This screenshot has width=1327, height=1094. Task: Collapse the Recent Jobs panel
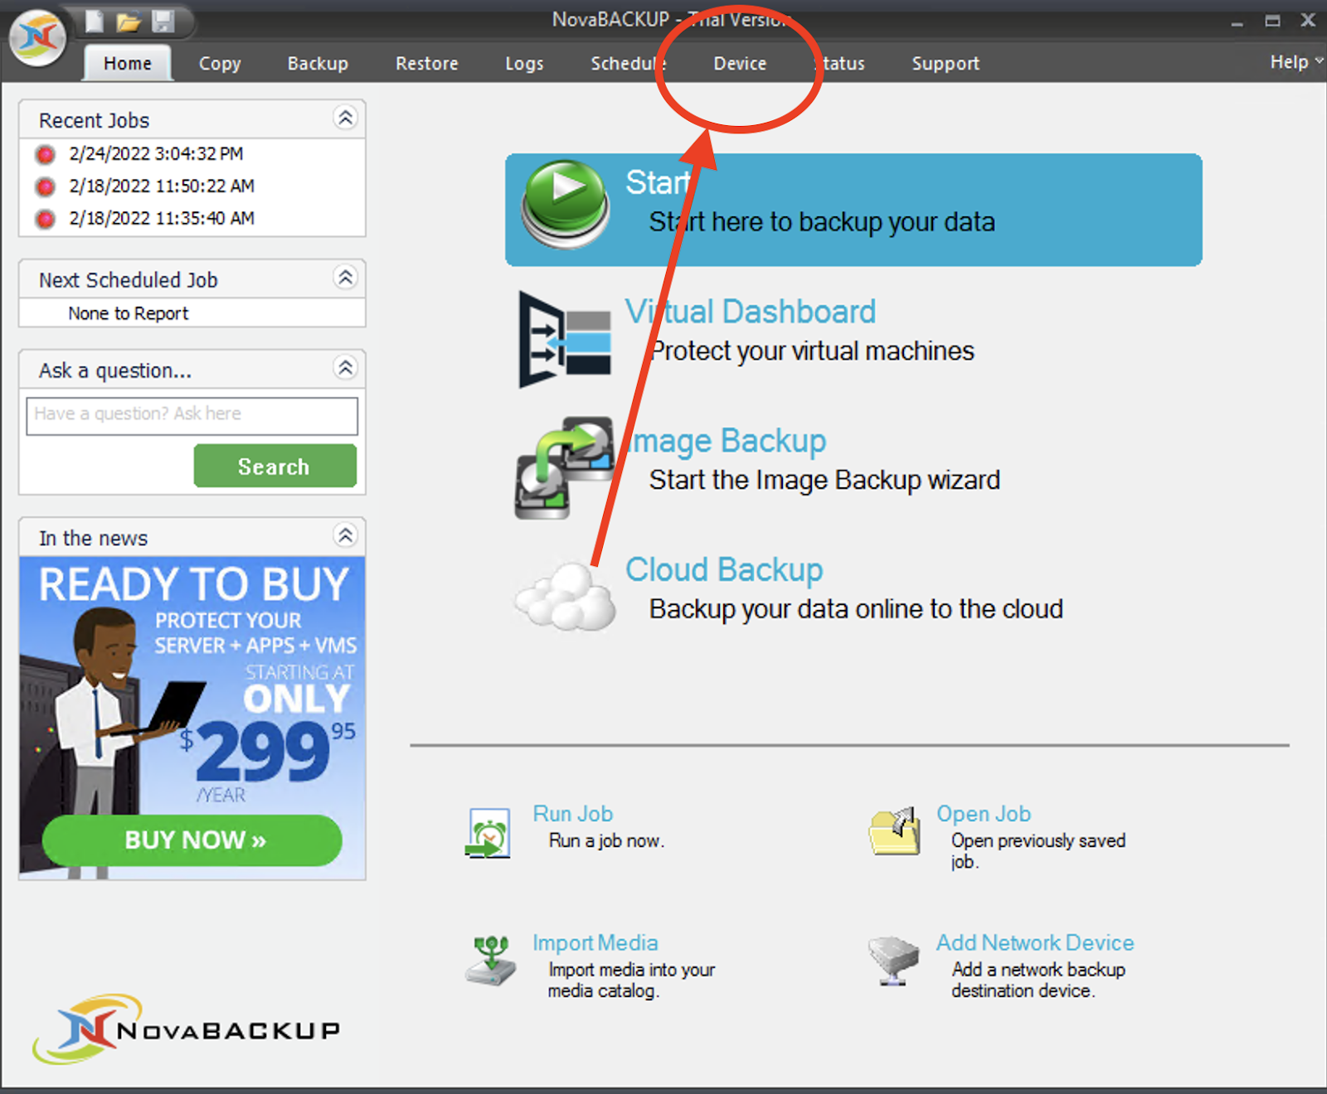346,119
